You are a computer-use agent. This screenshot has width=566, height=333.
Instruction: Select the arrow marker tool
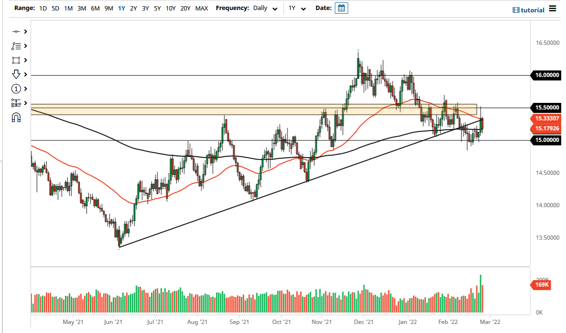(16, 74)
